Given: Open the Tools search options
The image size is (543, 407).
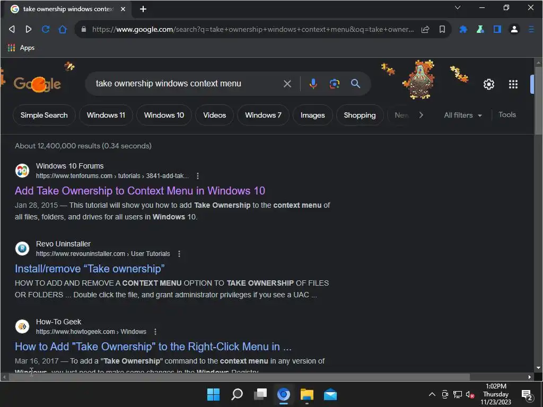Looking at the screenshot, I should 507,114.
